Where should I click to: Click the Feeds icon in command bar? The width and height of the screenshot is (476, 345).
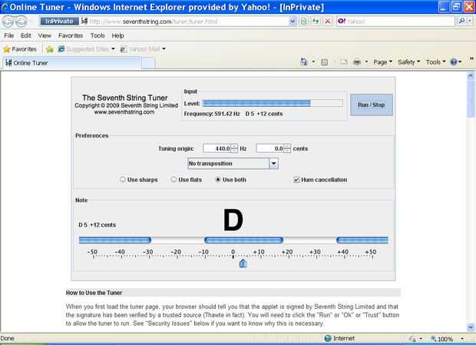coord(324,62)
